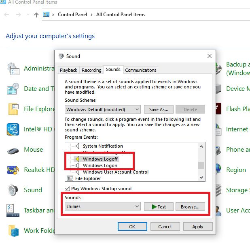Open Intel HD Graphics icon
This screenshot has width=250, height=249.
click(x=13, y=129)
